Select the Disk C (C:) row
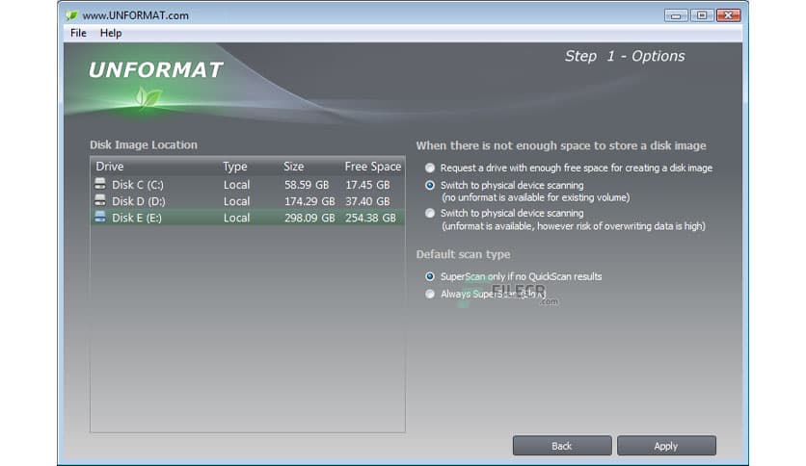The height and width of the screenshot is (466, 806). point(247,184)
